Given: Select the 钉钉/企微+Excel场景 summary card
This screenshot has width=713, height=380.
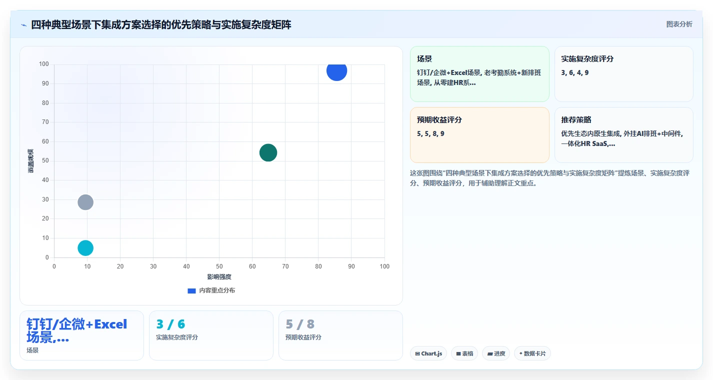Looking at the screenshot, I should [81, 335].
